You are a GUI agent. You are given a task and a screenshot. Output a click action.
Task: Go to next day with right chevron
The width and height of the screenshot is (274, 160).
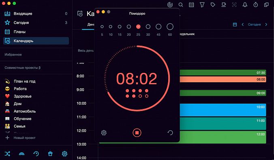coord(266,24)
